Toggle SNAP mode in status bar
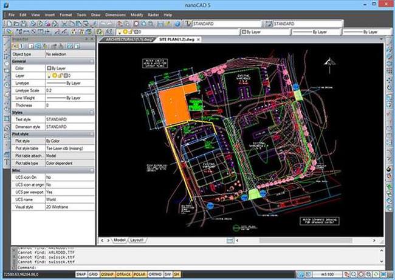Image resolution: width=395 pixels, height=280 pixels. (81, 274)
